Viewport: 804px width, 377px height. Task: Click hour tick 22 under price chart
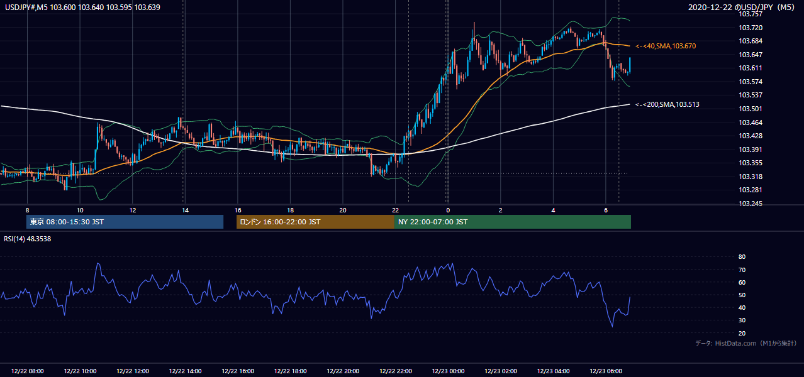click(x=395, y=210)
